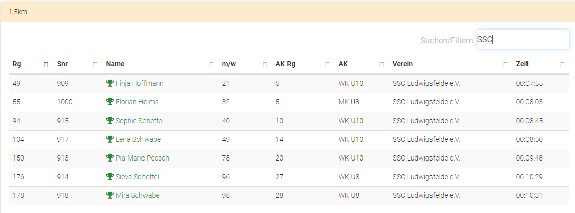Click the AK column header
Viewport: 575px width, 213px height.
tap(343, 64)
